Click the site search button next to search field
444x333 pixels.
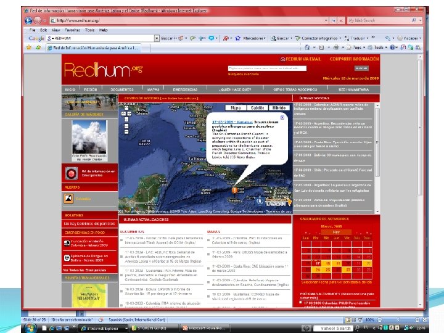[361, 68]
